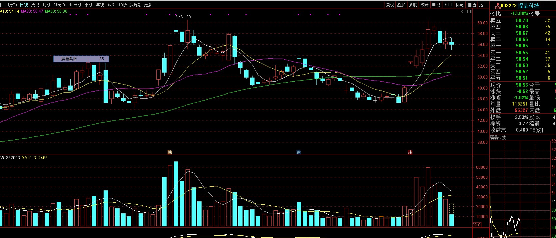Open the 多周期 multi-period view
Screen dimensions: 556x238
(x=135, y=5)
